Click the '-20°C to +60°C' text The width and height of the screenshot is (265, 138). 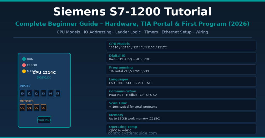120,131
